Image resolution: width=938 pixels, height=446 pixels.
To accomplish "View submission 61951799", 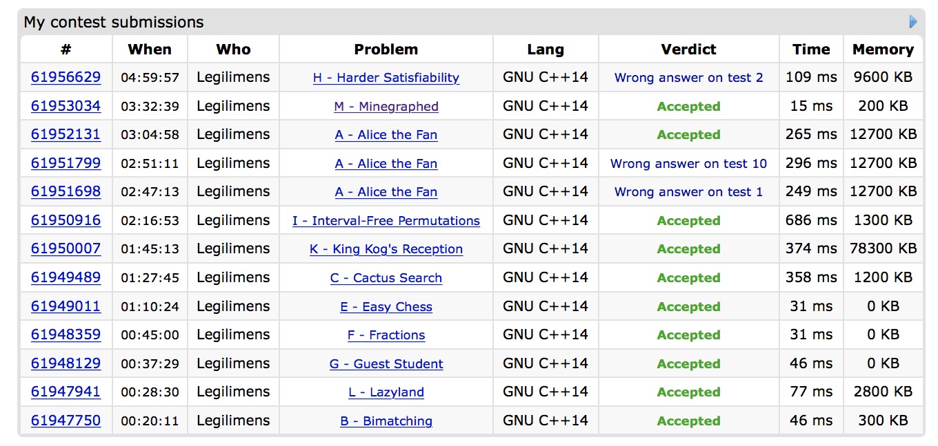I will [66, 163].
